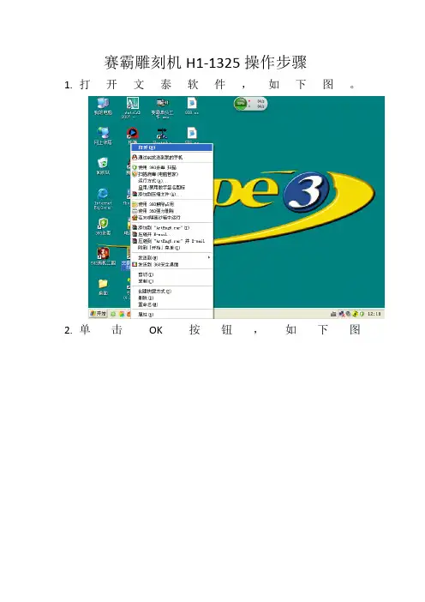Click the taskbar clock showing 12:18
Screen dimensions: 425x602
(374, 314)
